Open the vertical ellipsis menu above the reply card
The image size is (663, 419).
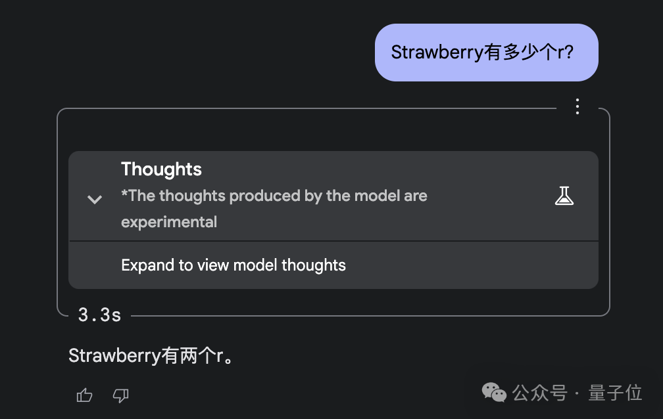coord(577,106)
